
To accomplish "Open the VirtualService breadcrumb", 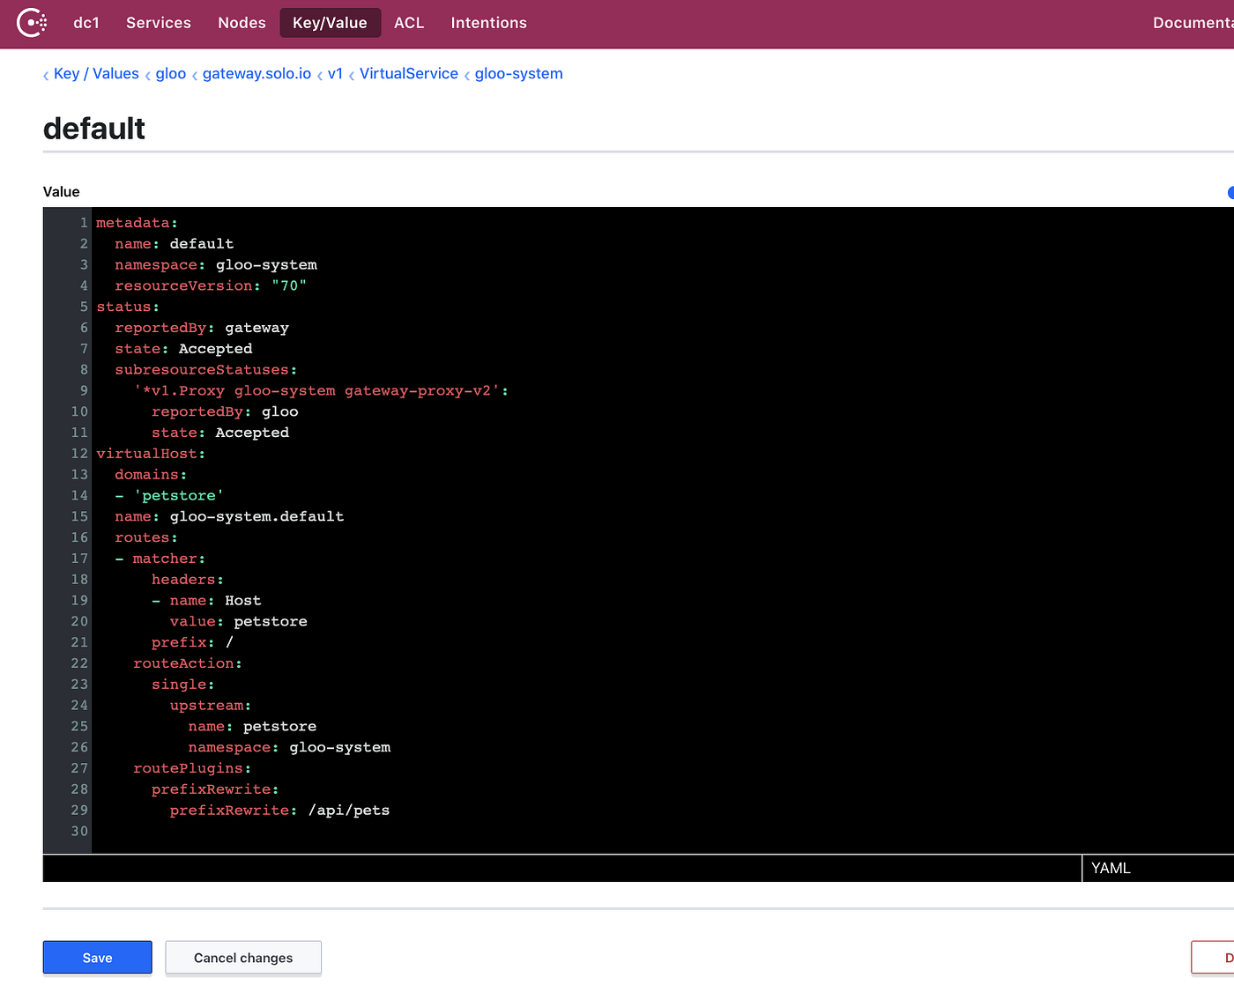I will 408,73.
